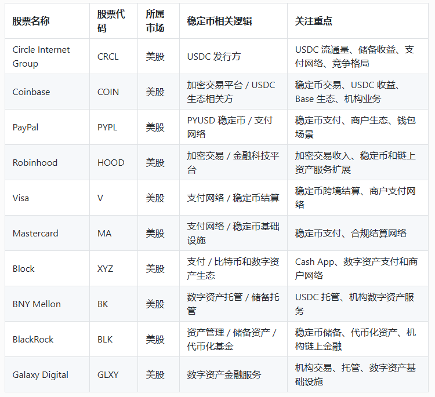Click 美股 in the Robinhood row
Screen dimensions: 435x397
pos(155,163)
